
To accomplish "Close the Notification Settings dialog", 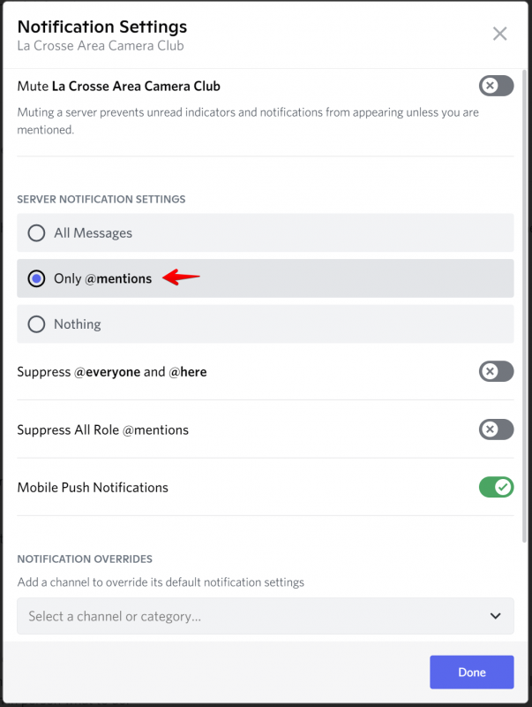I will coord(499,34).
